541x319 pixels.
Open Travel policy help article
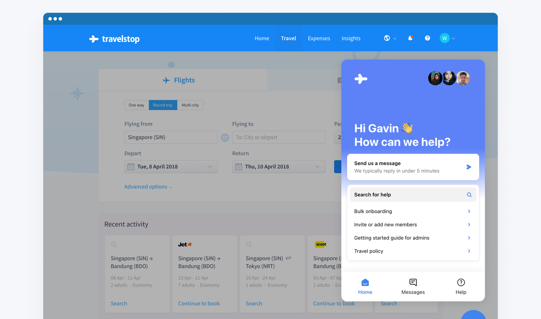(413, 251)
